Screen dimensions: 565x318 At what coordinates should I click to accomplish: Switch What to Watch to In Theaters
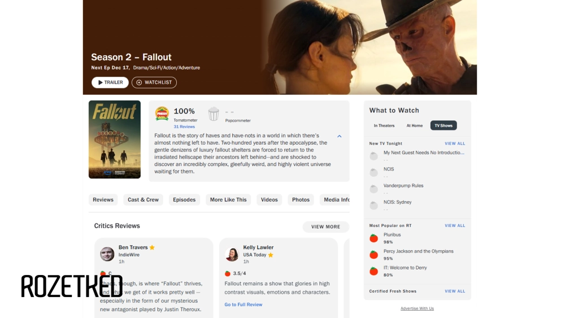tap(384, 125)
